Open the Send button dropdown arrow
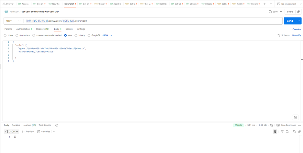Image resolution: width=303 pixels, height=153 pixels. point(299,21)
